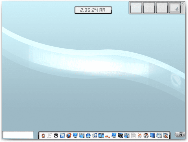Click the camera screenshot icon

[x=179, y=135]
